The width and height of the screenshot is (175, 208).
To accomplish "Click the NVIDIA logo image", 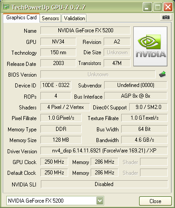I will click(150, 46).
